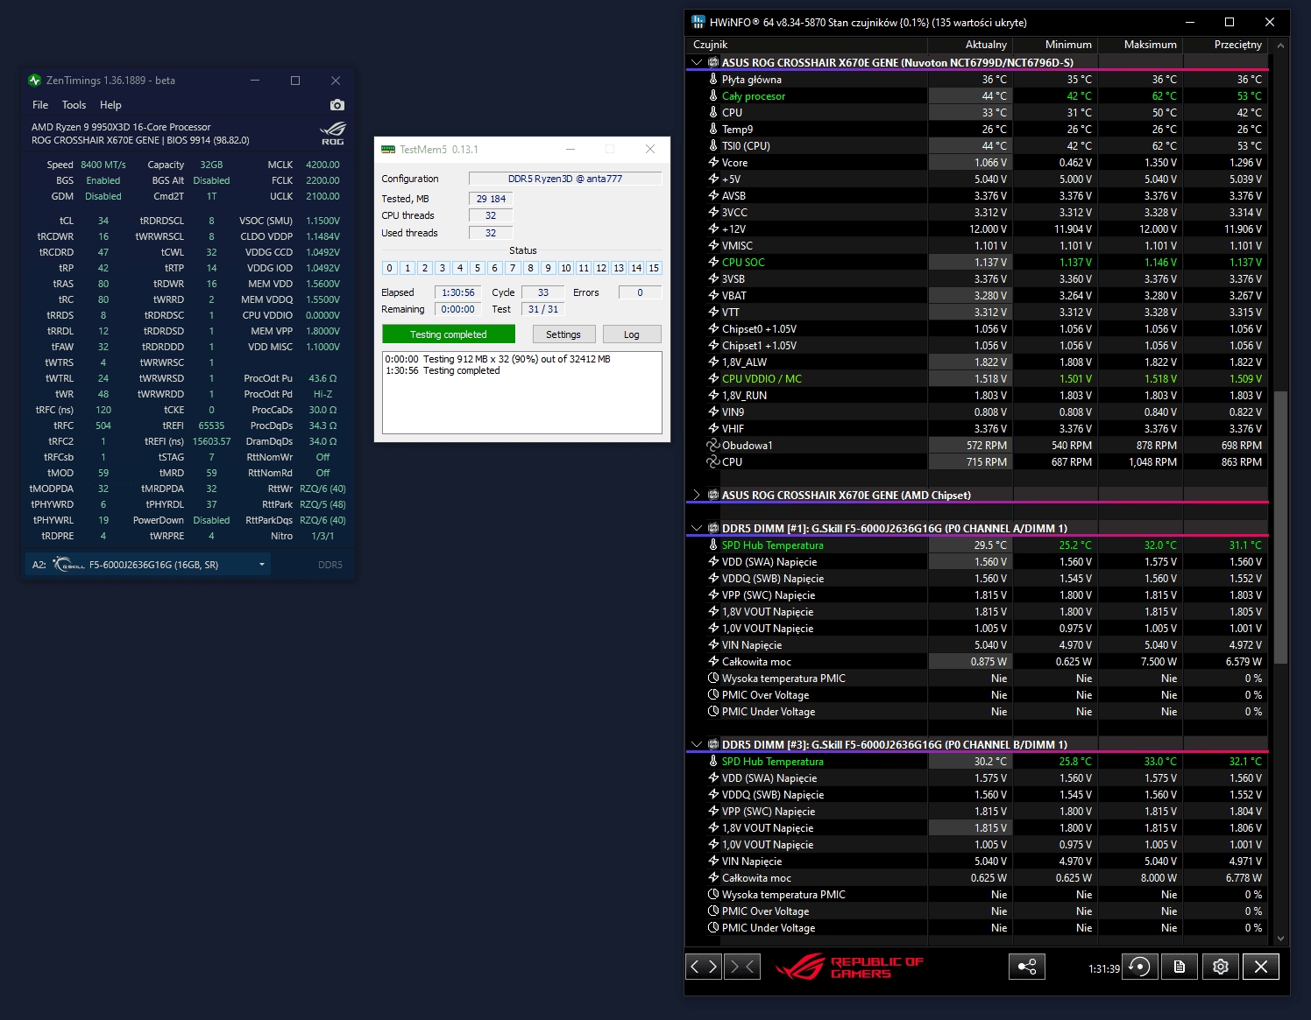The image size is (1311, 1020).
Task: Click the ZenTimings screenshot camera icon
Action: tap(337, 105)
